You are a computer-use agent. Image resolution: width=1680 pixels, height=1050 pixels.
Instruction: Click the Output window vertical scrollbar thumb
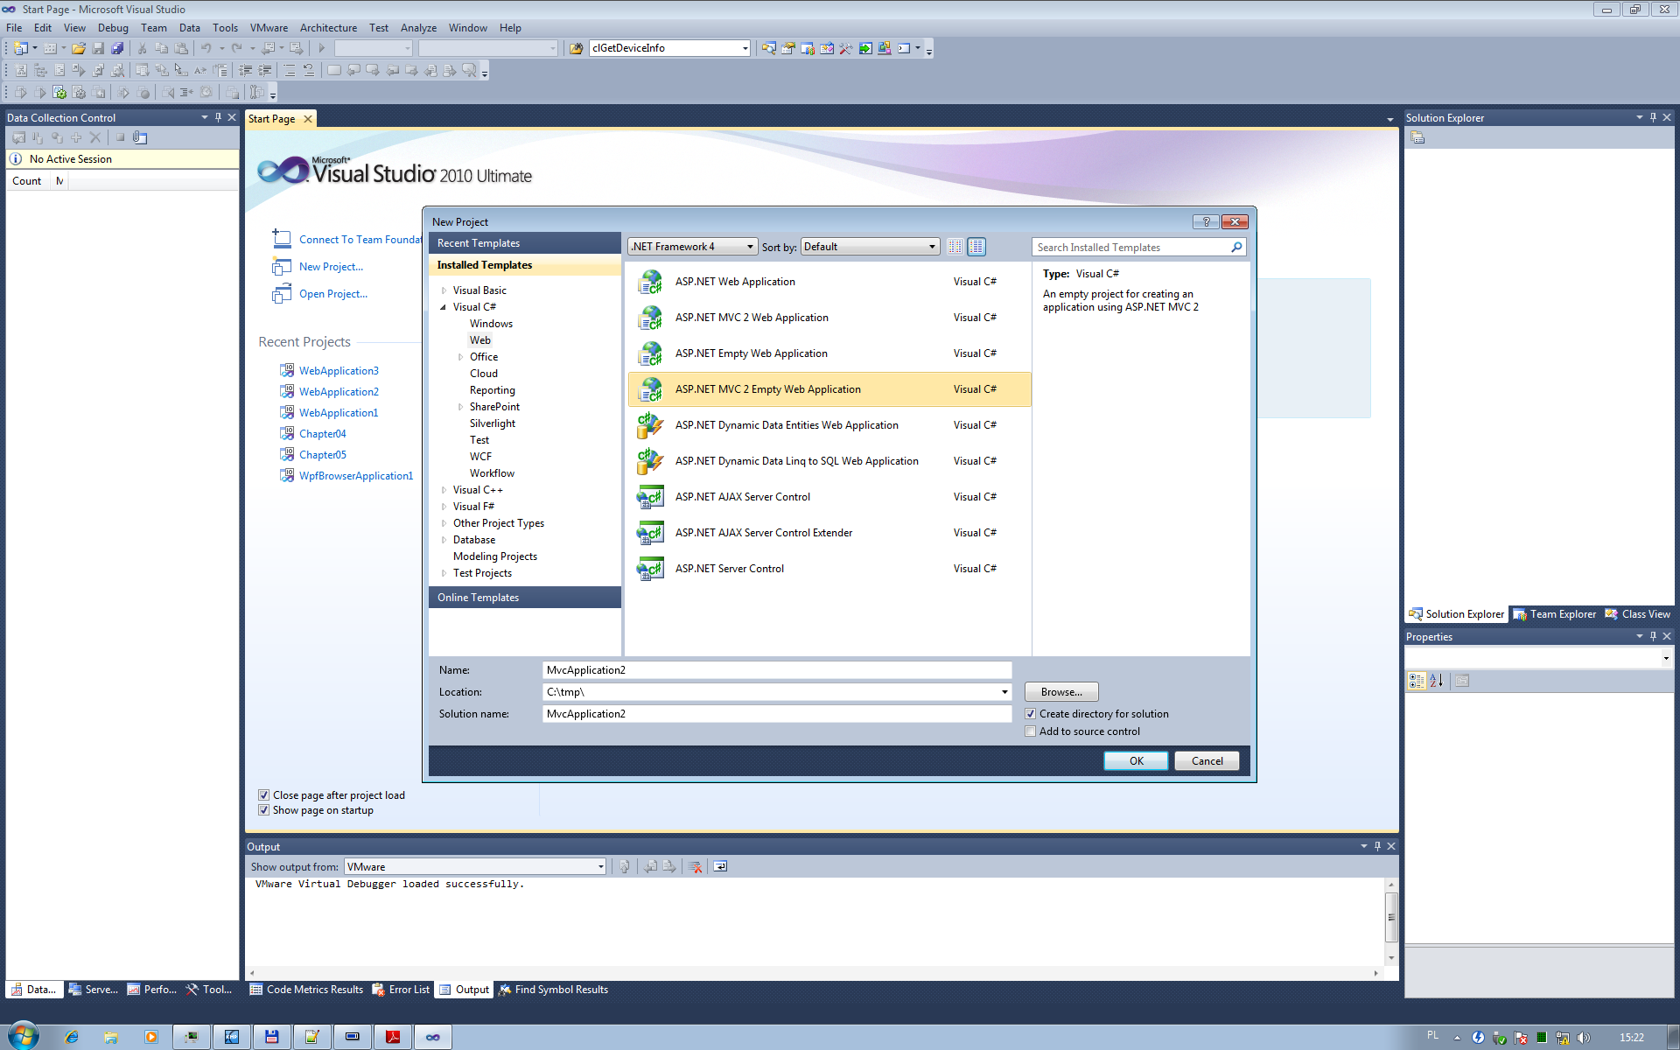click(1391, 918)
